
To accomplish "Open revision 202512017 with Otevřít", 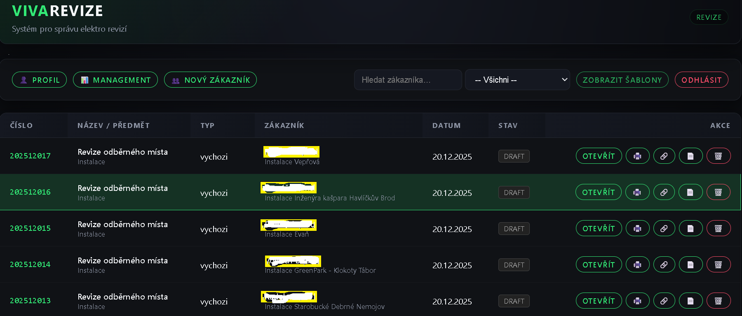I will (x=599, y=156).
